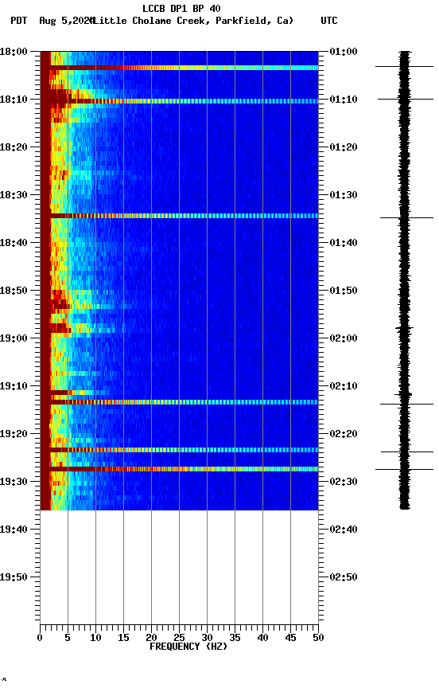This screenshot has height=688, width=439.
Task: Click the '18:40' PDT time label
Action: pyautogui.click(x=14, y=243)
